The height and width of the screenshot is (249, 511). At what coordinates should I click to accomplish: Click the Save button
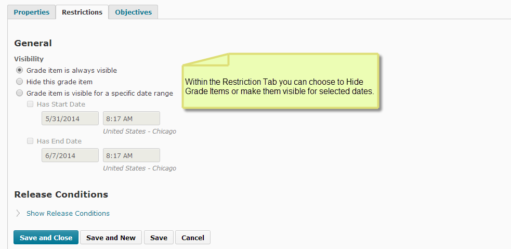[x=159, y=238]
